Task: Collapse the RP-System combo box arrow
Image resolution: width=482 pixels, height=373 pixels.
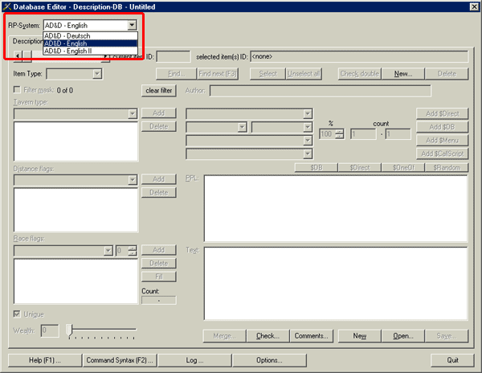Action: pos(132,26)
